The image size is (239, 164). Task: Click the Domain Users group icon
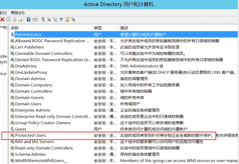click(12, 104)
